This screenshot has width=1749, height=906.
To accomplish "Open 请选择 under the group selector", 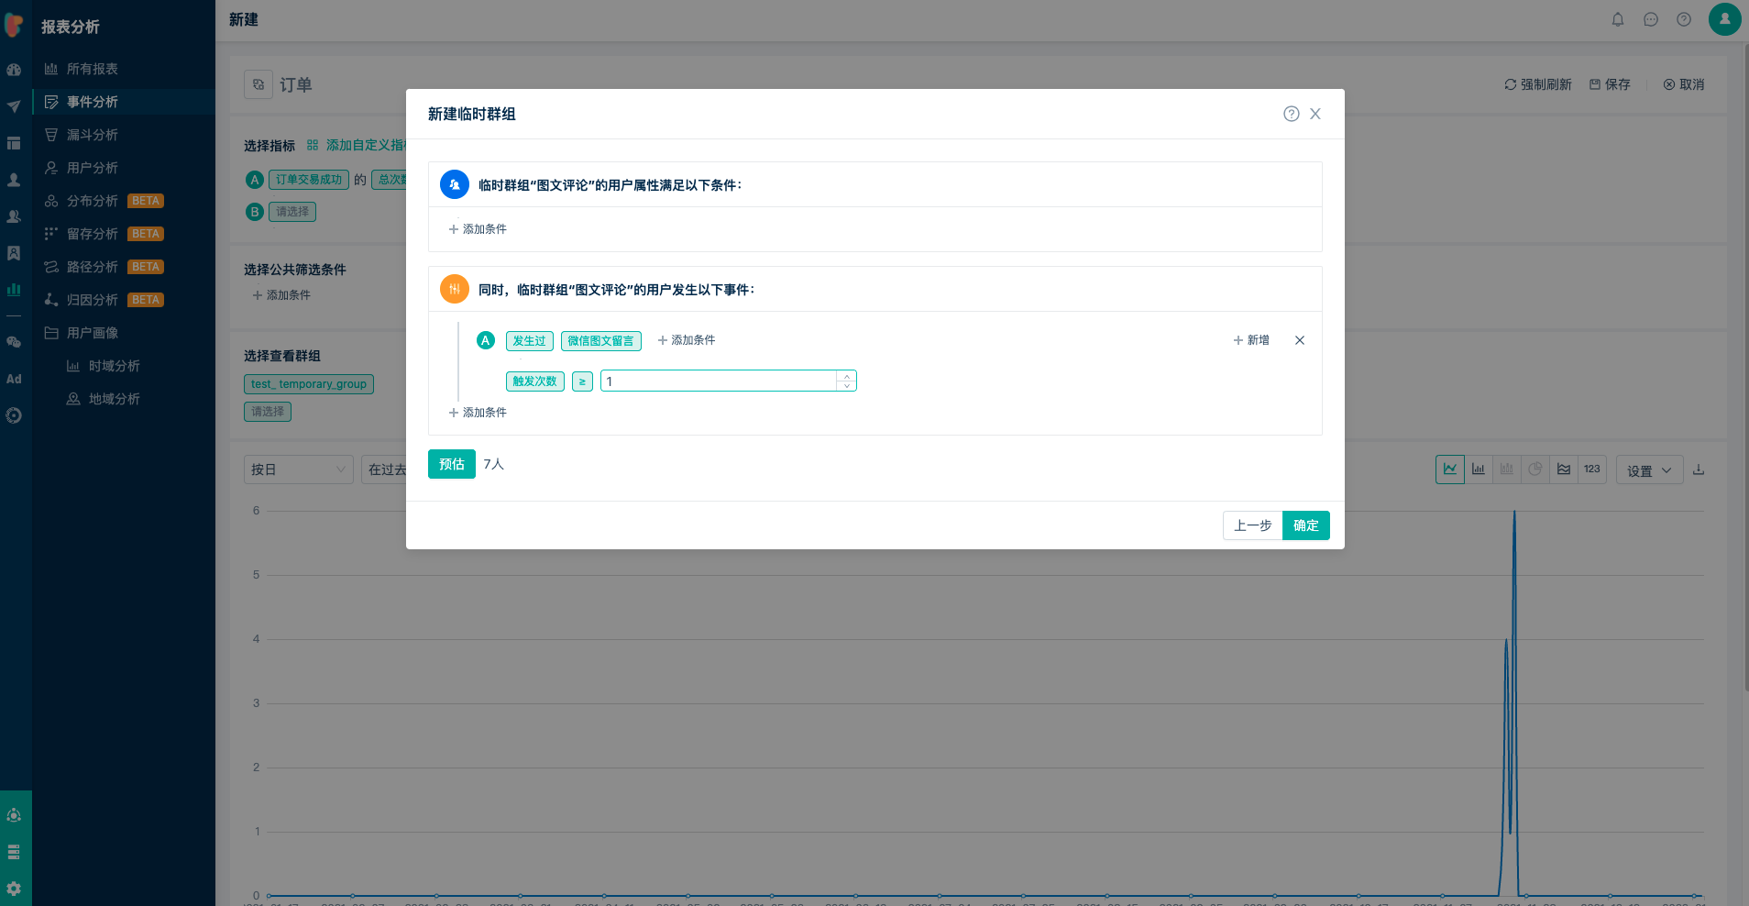I will (x=268, y=412).
